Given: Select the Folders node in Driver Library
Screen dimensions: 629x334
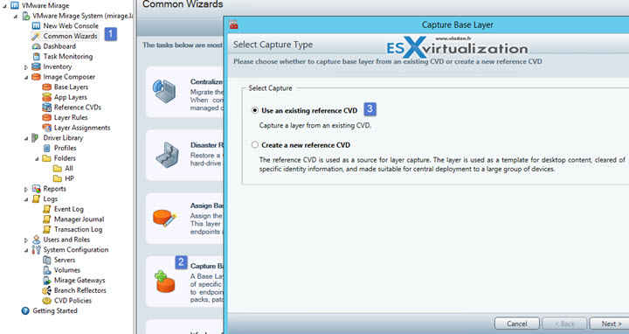Looking at the screenshot, I should pos(65,158).
